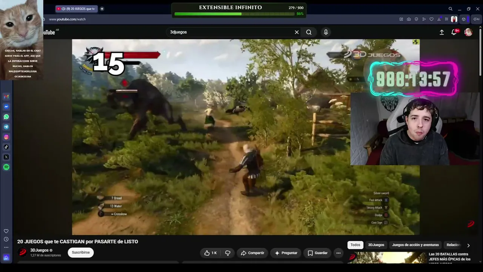Mute the tab using its speaker icon
The width and height of the screenshot is (483, 272).
tap(63, 9)
